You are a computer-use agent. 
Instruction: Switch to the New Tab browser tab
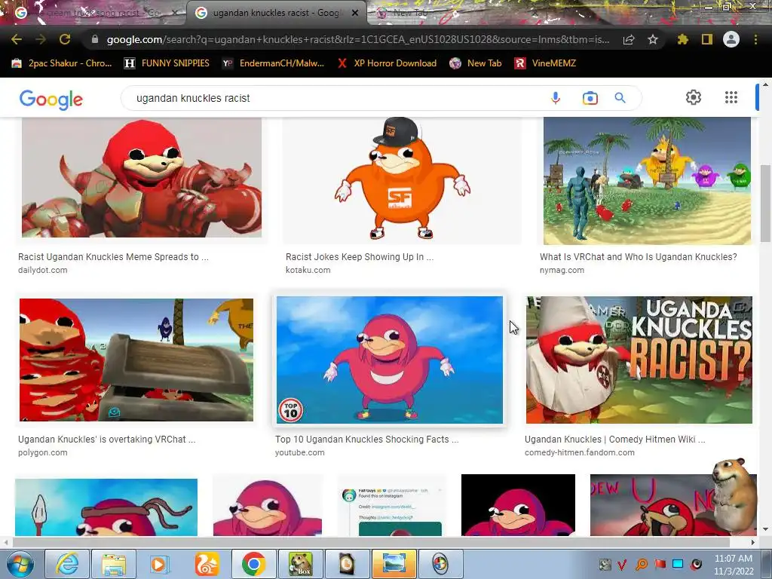click(409, 13)
